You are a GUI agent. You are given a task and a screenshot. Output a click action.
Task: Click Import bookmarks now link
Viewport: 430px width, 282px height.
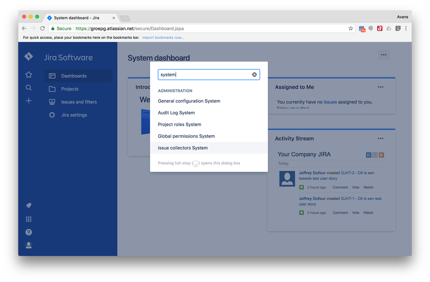pos(163,37)
